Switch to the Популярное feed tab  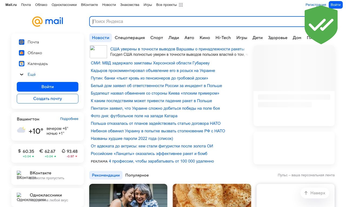tap(137, 175)
